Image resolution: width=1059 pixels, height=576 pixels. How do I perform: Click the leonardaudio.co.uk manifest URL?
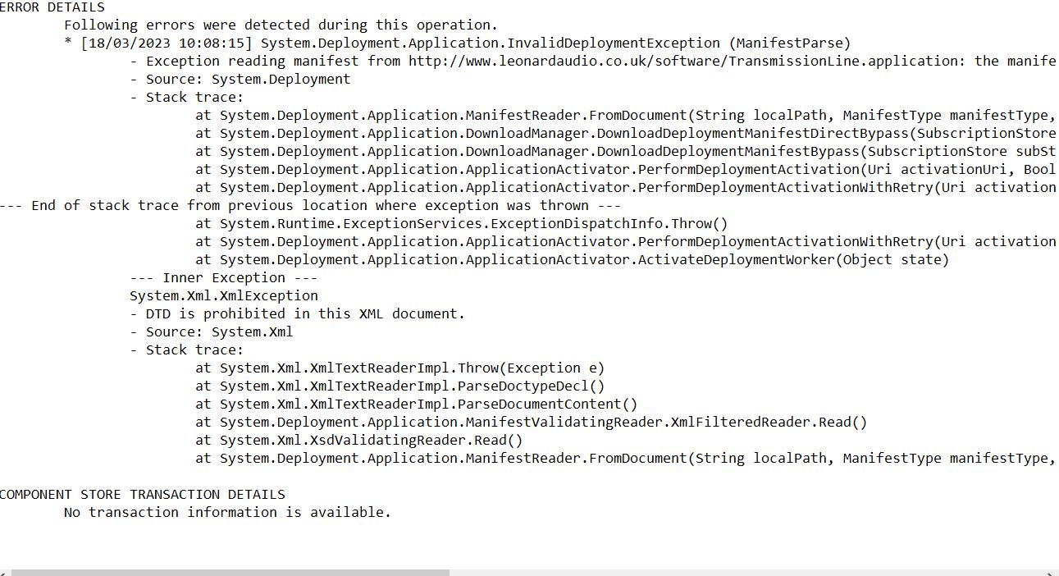pyautogui.click(x=683, y=61)
